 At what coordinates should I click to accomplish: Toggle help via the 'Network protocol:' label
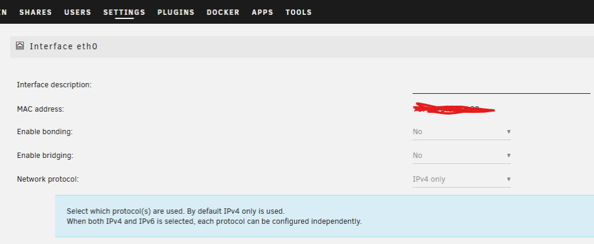pos(48,179)
